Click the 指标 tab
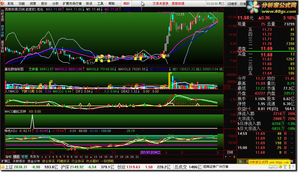The height and width of the screenshot is (173, 299). tap(8, 157)
